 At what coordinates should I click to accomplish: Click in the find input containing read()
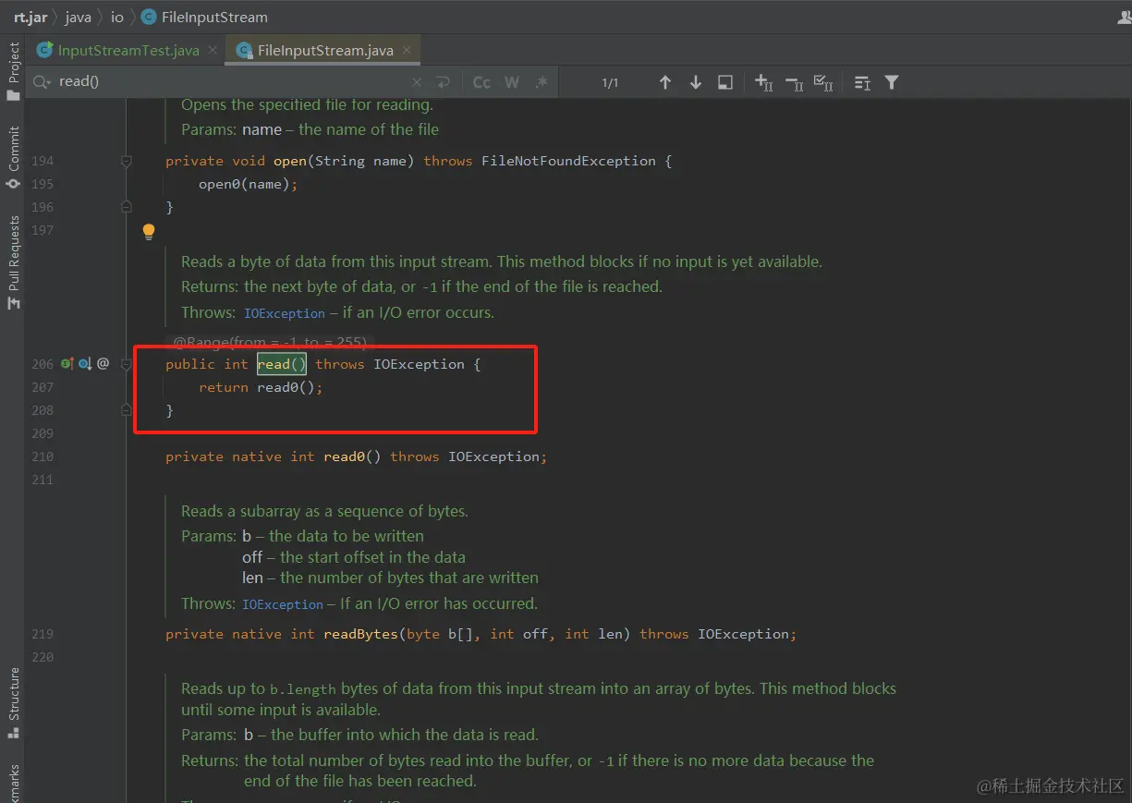coord(231,82)
